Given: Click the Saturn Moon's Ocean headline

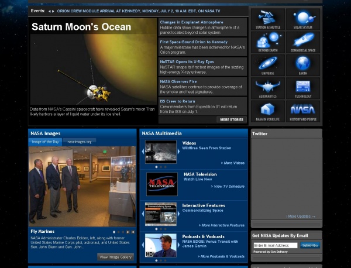Looking at the screenshot, I should point(81,27).
